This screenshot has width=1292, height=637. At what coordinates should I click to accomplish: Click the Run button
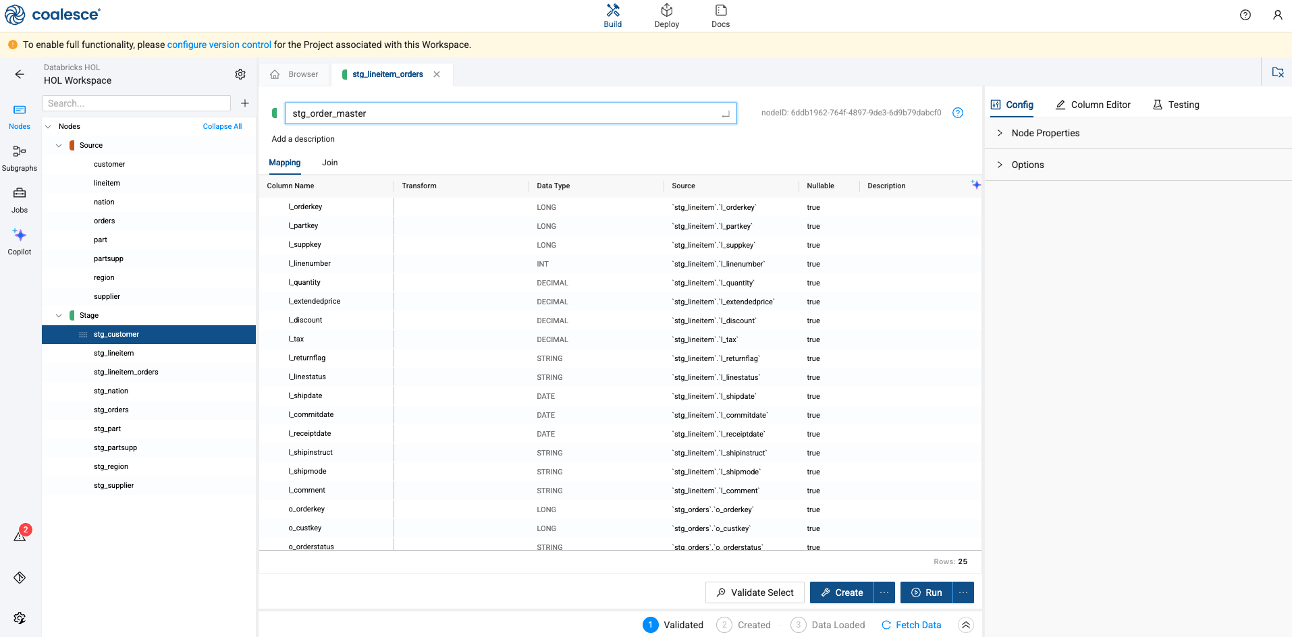(x=927, y=592)
